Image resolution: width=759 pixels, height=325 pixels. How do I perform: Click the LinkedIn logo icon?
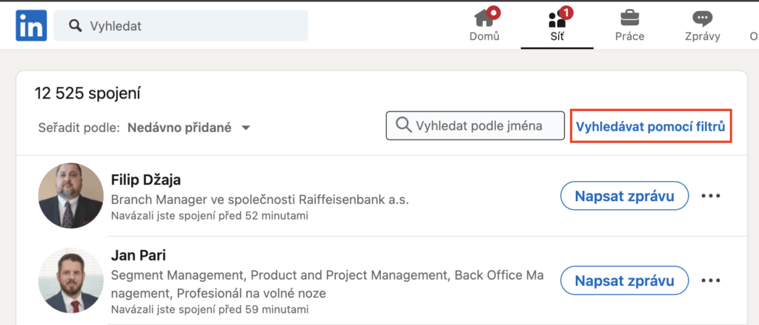click(31, 26)
